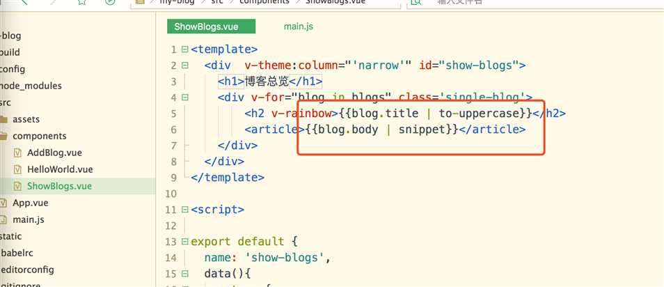Select the static folder in project tree

pyautogui.click(x=10, y=236)
